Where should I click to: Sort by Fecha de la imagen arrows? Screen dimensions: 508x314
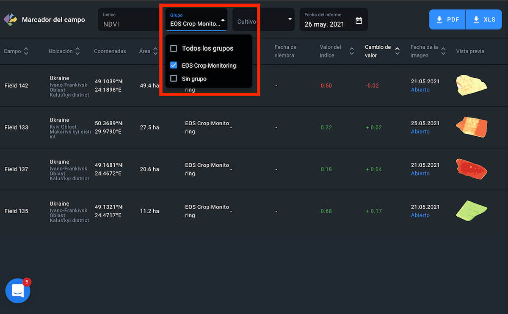click(x=443, y=51)
